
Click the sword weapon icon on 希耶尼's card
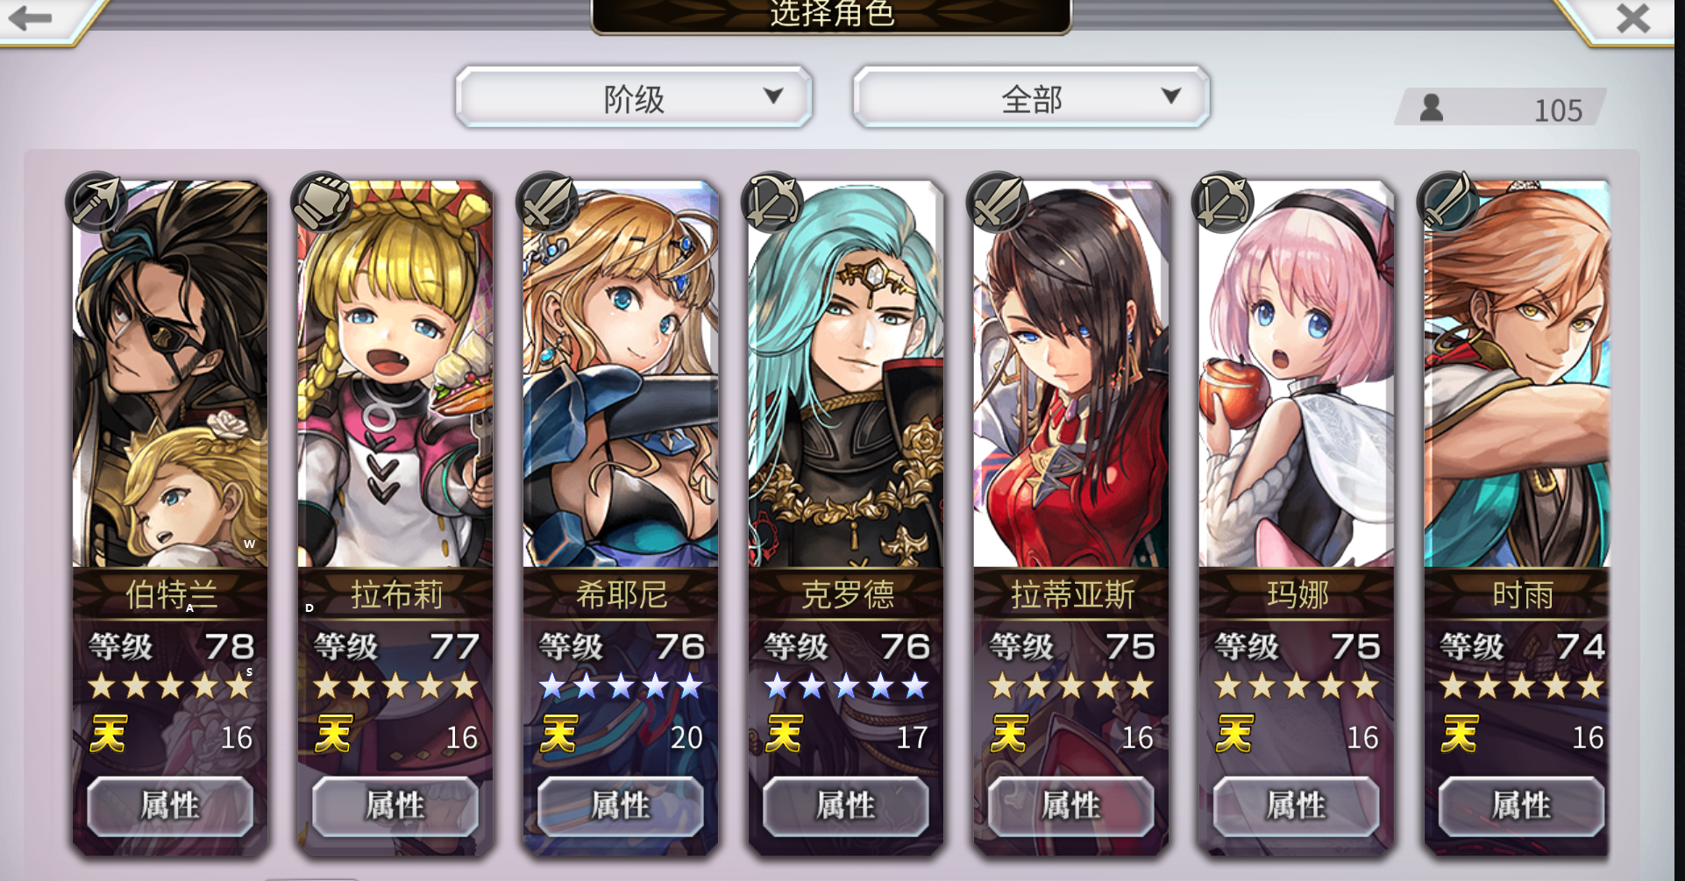point(547,202)
